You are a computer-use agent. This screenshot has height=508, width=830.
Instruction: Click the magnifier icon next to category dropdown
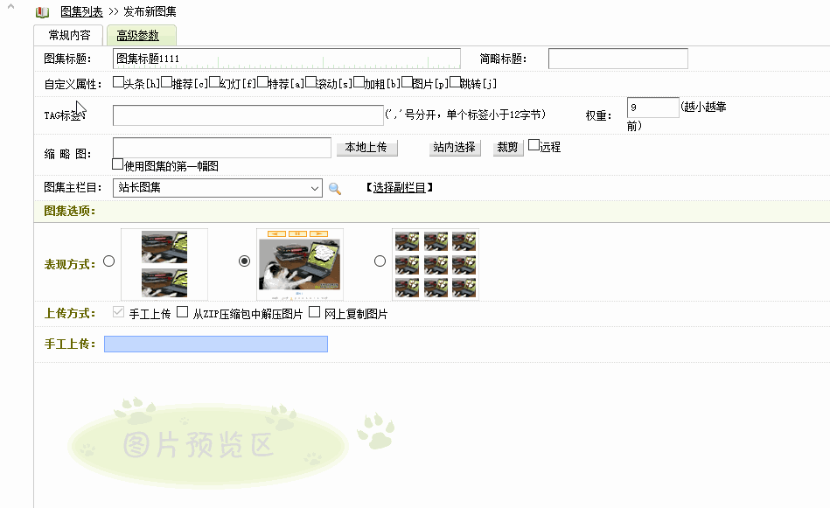click(x=334, y=188)
